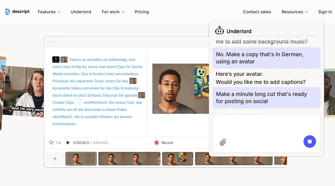
Task: Click the Sign in link
Action: pos(325,12)
